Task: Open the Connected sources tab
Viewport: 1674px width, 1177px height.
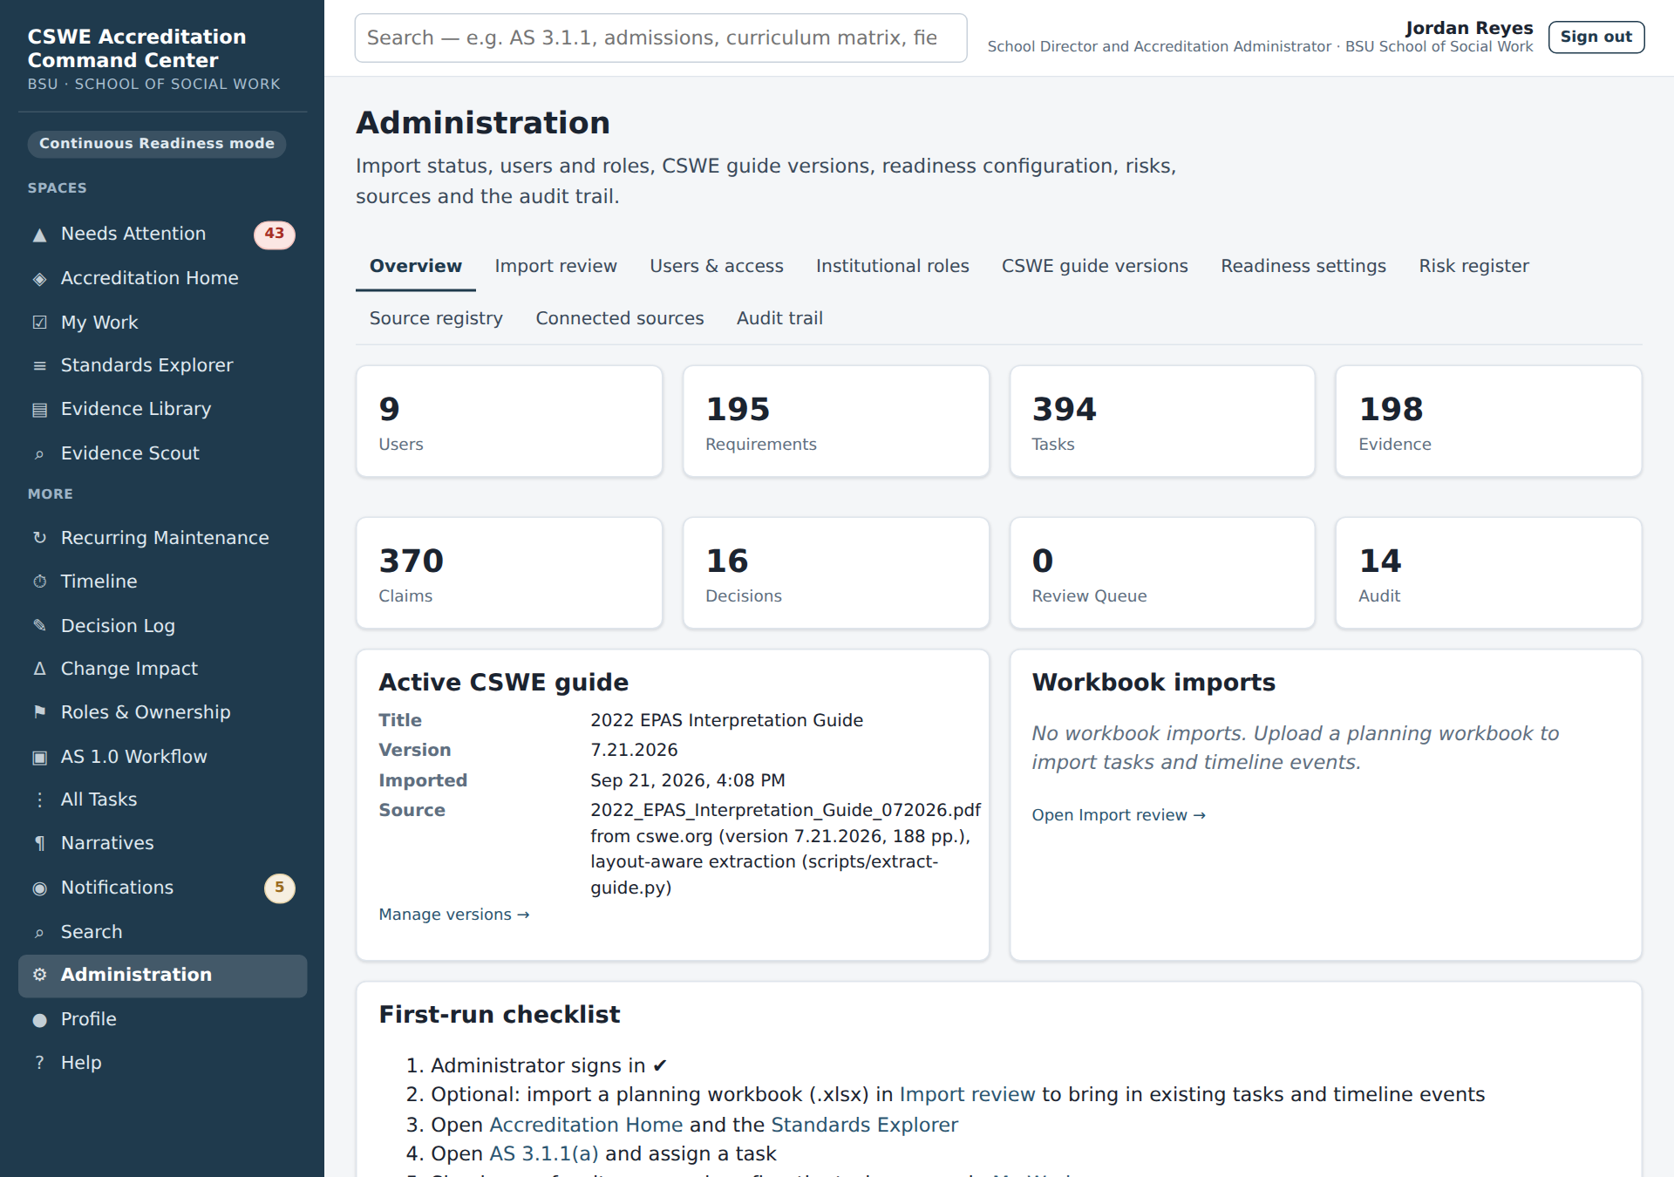Action: click(619, 318)
